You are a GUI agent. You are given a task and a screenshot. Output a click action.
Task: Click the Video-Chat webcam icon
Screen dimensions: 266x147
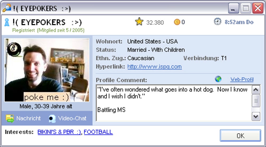[52, 118]
